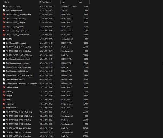The image size is (163, 138).
Task: Click the SunspireHideout.hideout file icon
Action: (x=4, y=80)
